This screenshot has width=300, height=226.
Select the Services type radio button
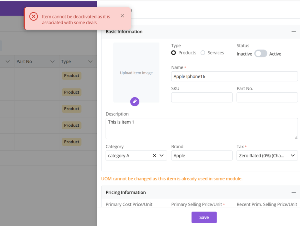tap(203, 53)
